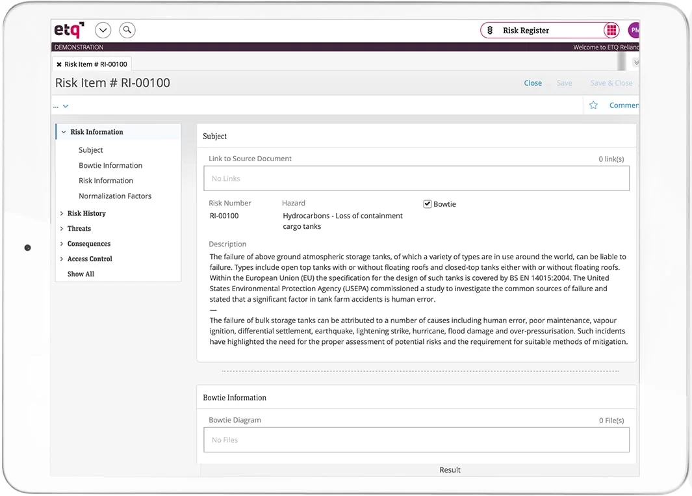
Task: Open the search icon in the top bar
Action: tap(127, 29)
